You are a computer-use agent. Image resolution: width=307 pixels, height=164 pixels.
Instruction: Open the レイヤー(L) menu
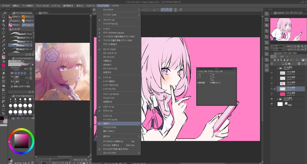pyautogui.click(x=56, y=6)
